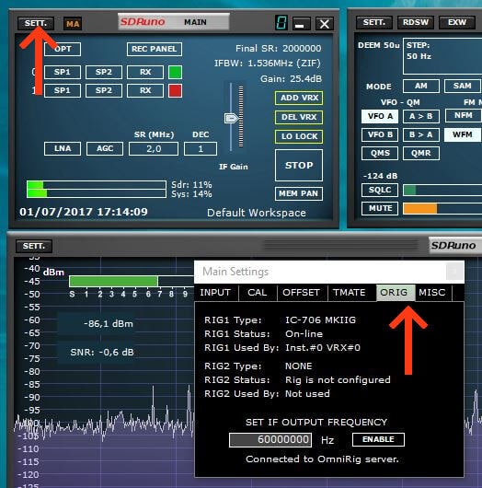Click the -86,1 dBm readout
This screenshot has height=488, width=482.
(x=109, y=324)
